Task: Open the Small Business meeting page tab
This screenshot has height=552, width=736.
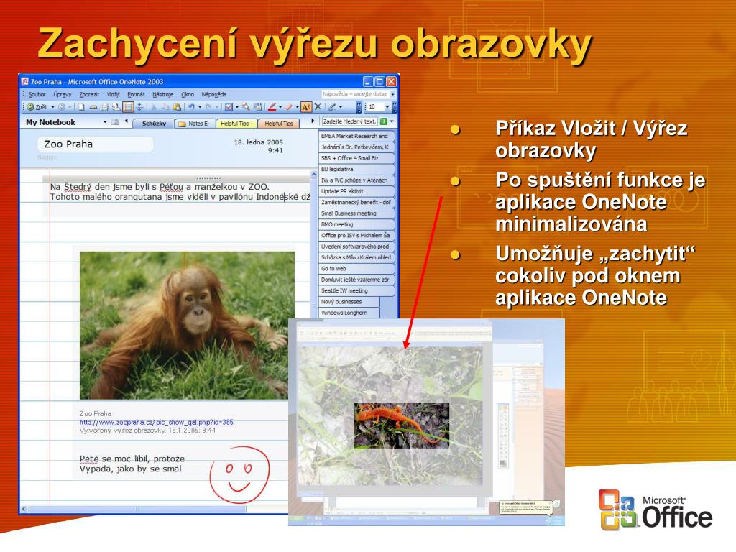Action: click(x=356, y=213)
